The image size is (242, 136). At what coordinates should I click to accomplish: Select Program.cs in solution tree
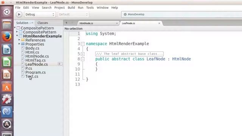(x=35, y=72)
